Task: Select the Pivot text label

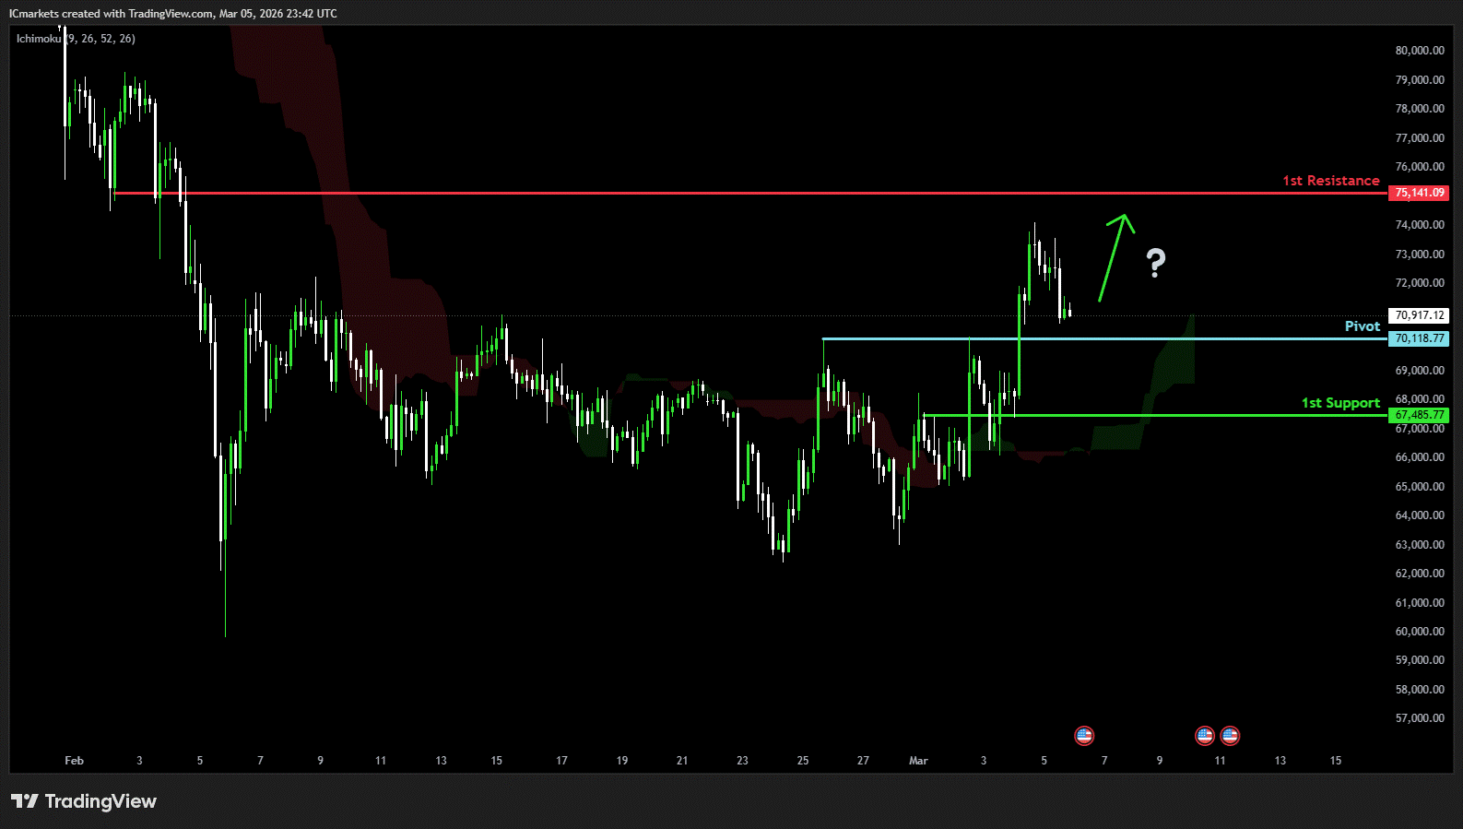Action: [x=1362, y=326]
